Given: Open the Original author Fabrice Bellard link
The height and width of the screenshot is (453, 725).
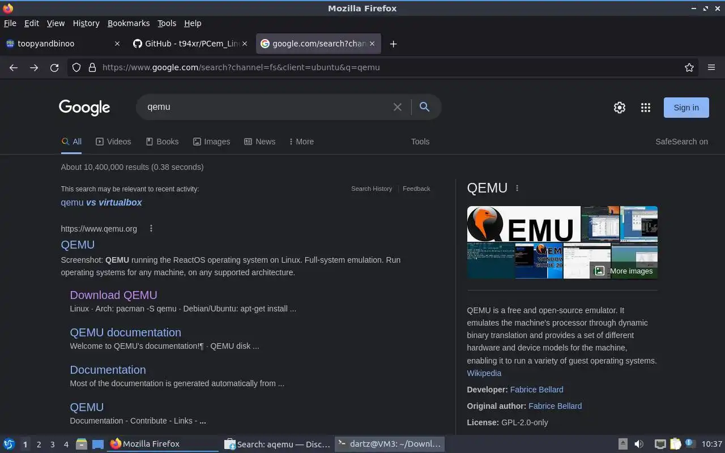Looking at the screenshot, I should (x=555, y=406).
